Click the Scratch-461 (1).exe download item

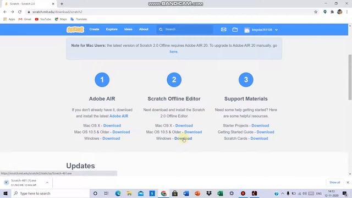24,183
